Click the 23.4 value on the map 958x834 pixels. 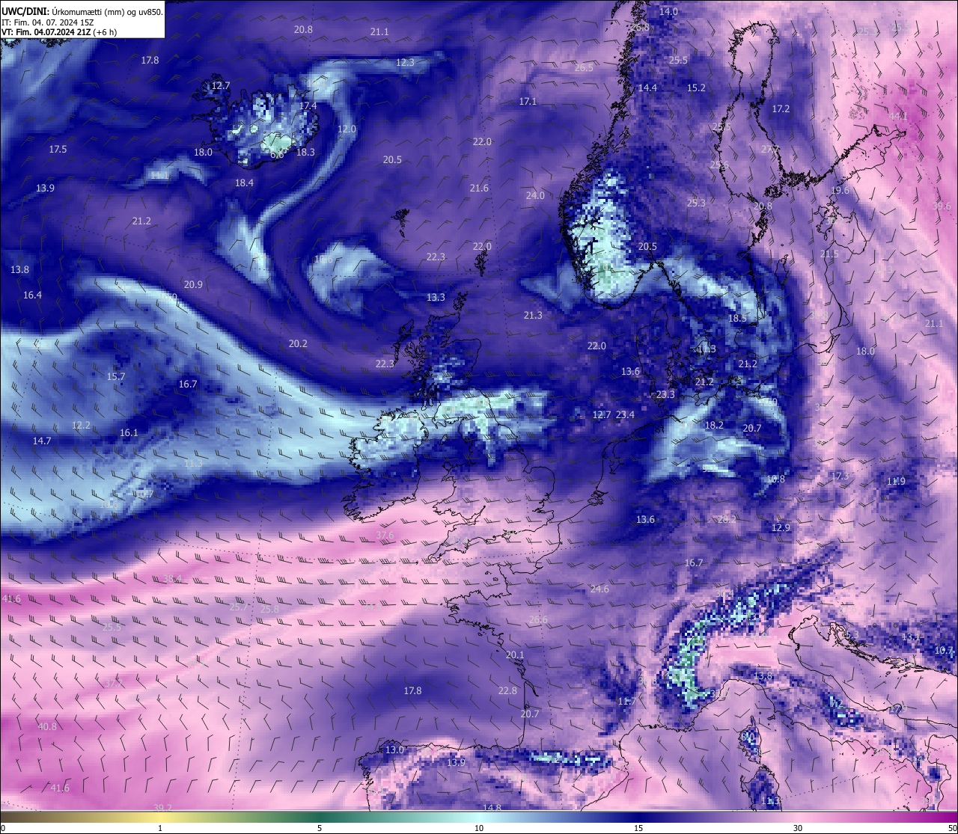point(625,415)
